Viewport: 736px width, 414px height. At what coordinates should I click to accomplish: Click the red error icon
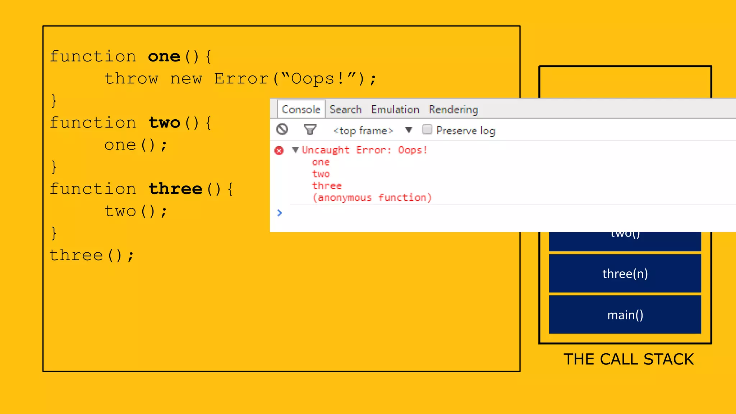279,151
